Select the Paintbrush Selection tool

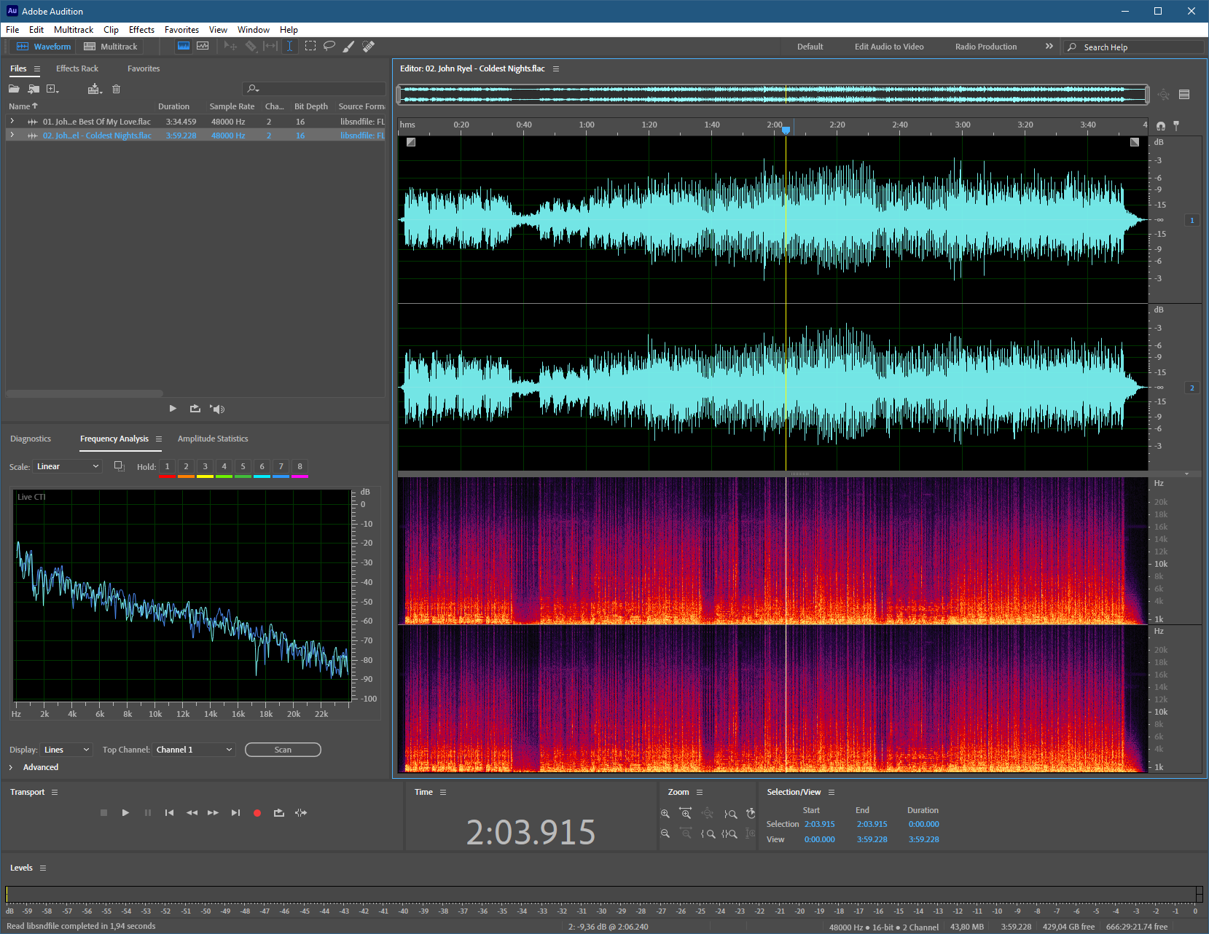(x=349, y=46)
